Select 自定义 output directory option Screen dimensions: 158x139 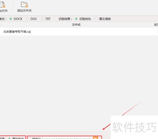click(29, 138)
